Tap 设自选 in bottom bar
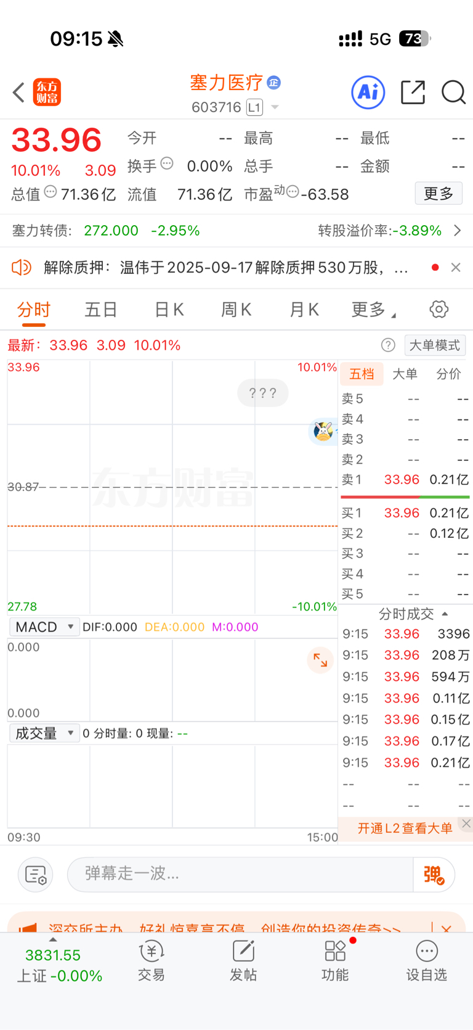The image size is (473, 1030). tap(426, 961)
